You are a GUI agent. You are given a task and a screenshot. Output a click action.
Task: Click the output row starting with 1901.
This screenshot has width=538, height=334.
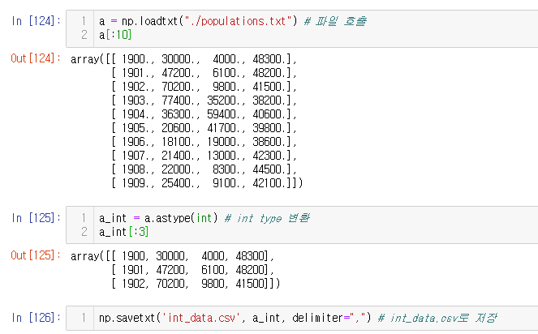pos(204,73)
